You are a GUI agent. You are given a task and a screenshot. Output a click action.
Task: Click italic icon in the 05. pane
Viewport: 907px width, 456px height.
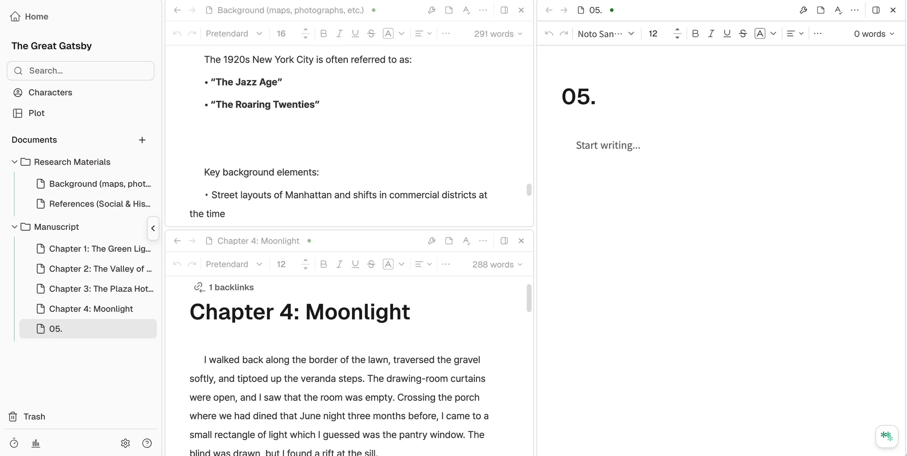pyautogui.click(x=711, y=34)
